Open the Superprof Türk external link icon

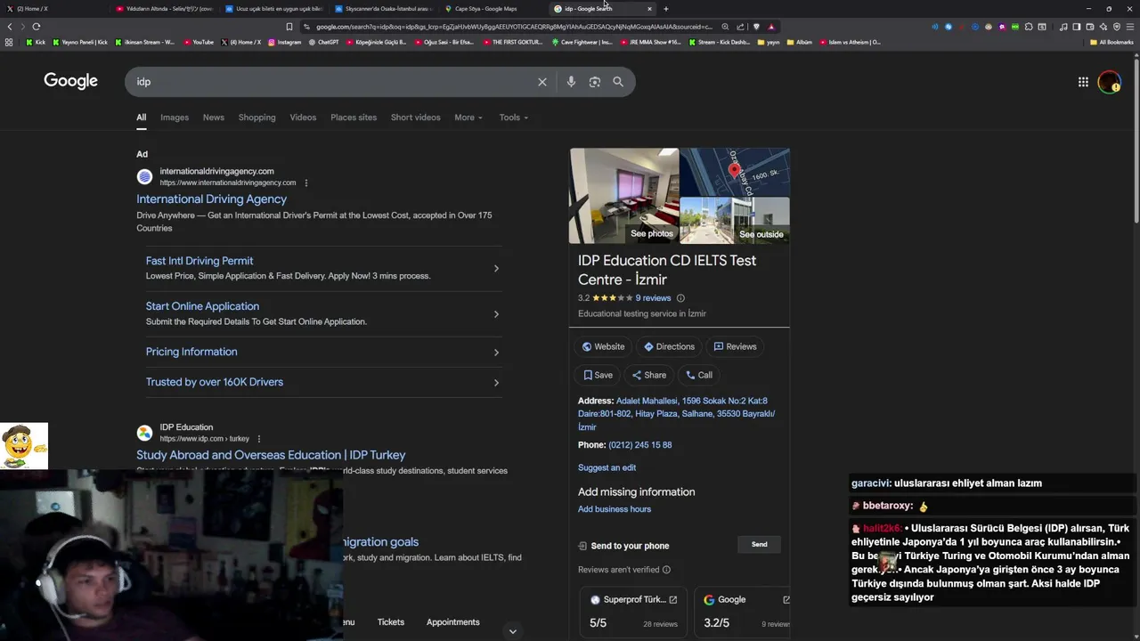coord(673,600)
